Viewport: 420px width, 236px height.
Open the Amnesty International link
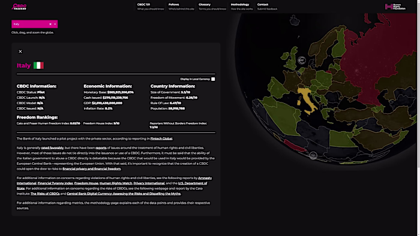[x=205, y=178]
